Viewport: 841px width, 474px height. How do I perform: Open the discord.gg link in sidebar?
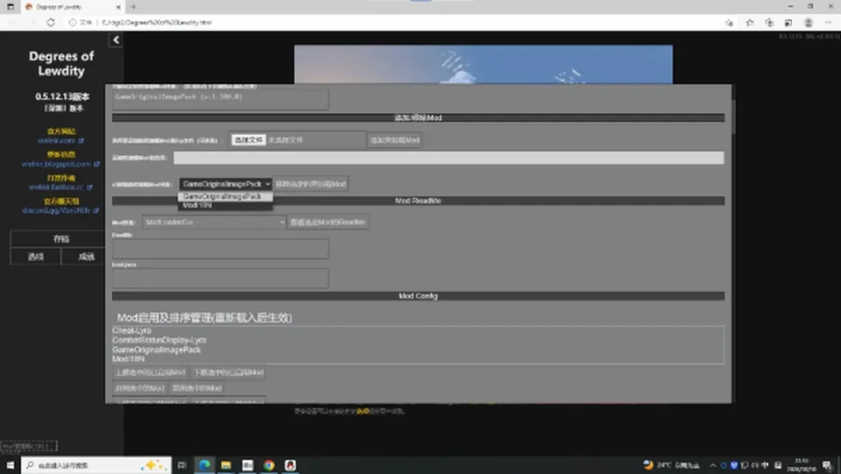pos(60,211)
